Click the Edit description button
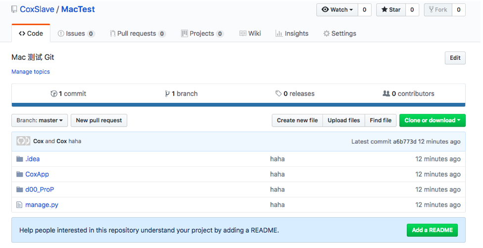This screenshot has width=483, height=248. coord(455,58)
